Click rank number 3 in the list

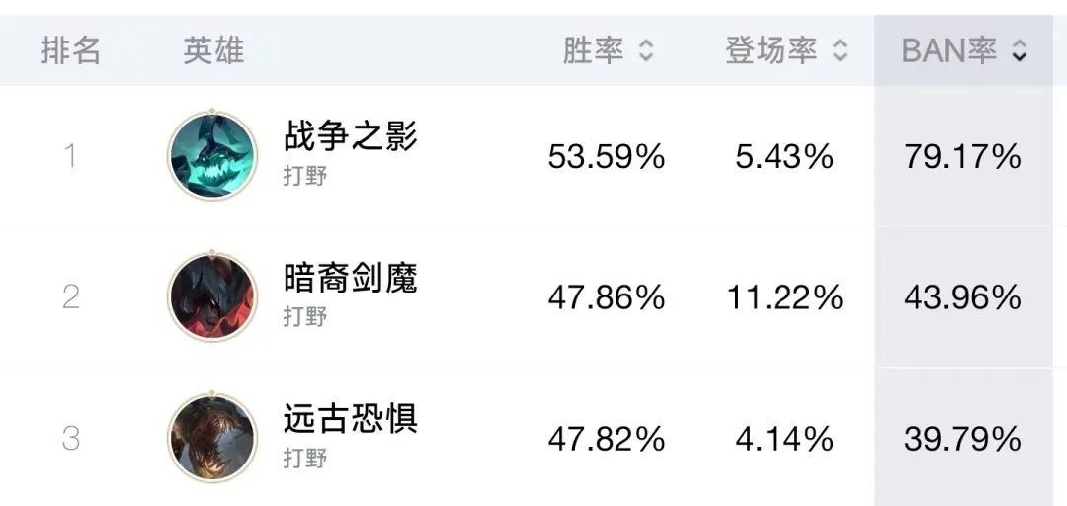pos(71,439)
